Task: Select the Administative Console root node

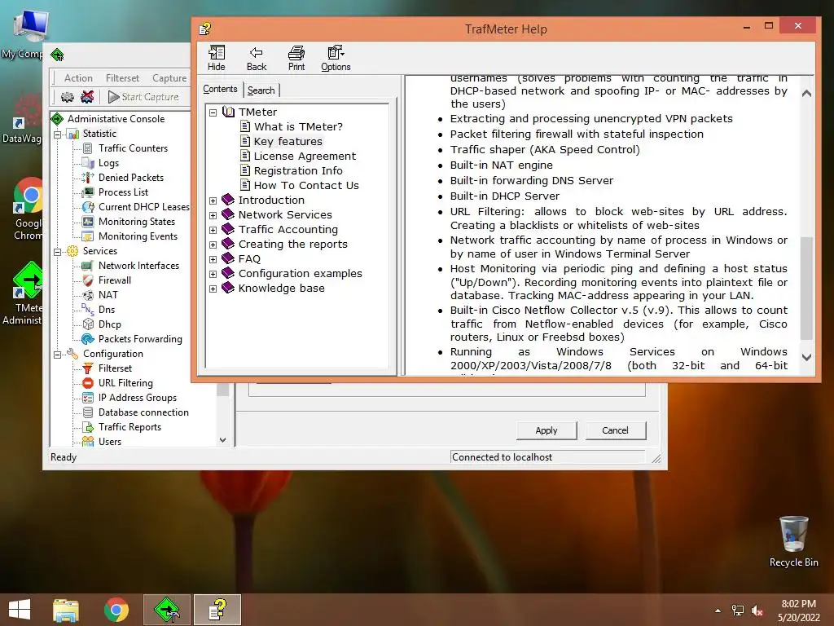Action: point(116,119)
